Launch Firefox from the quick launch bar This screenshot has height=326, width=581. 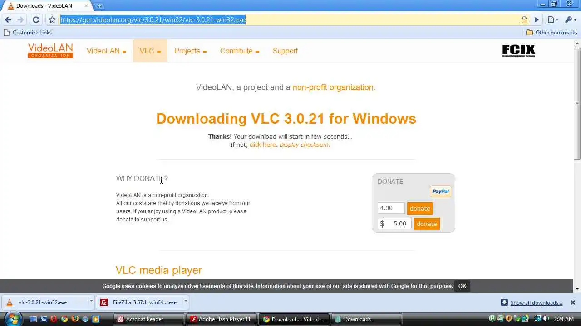[x=75, y=319]
